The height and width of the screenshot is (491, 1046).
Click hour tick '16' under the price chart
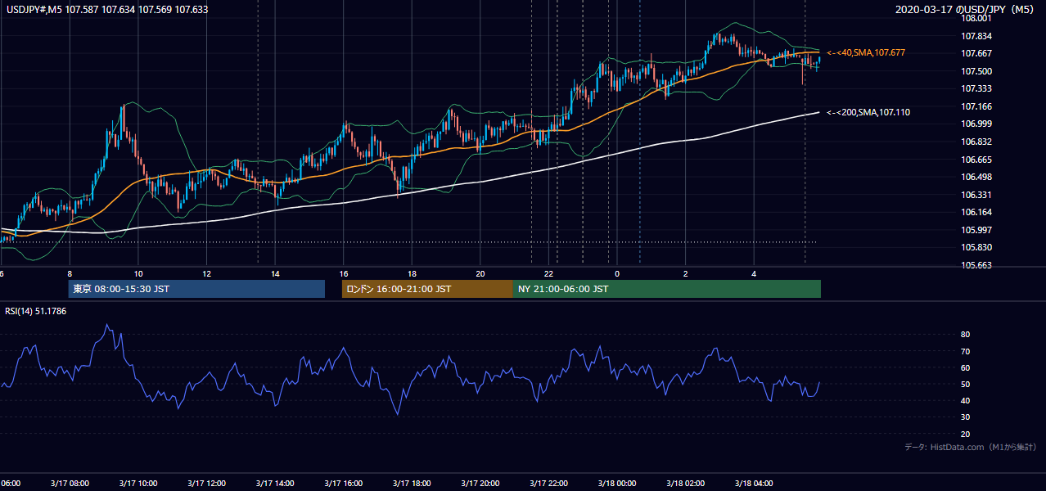coord(344,273)
